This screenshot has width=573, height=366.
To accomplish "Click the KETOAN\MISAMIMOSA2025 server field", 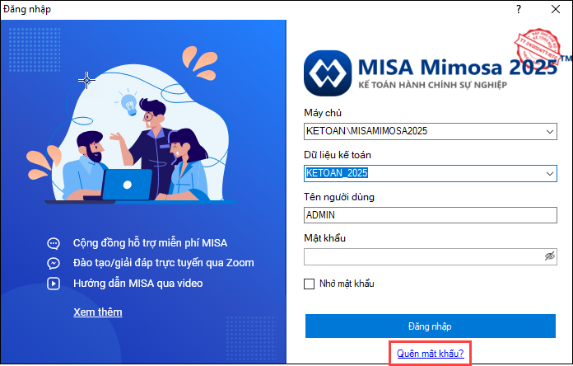I will click(x=430, y=131).
